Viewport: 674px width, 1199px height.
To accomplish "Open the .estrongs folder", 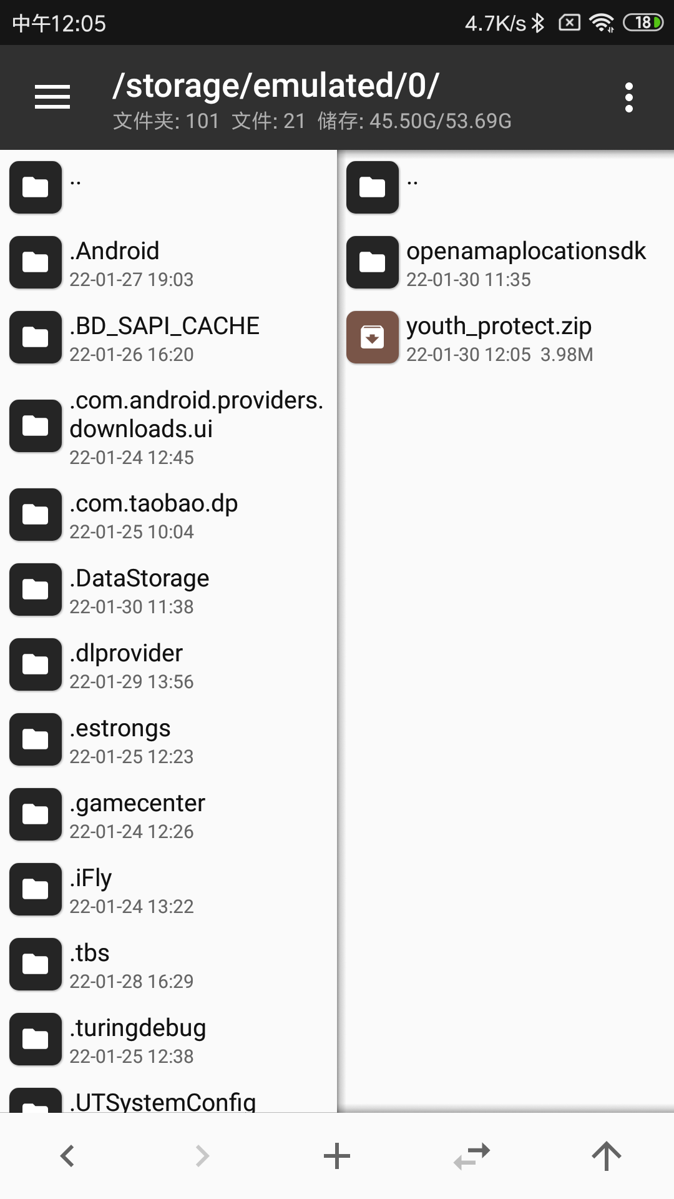I will [168, 739].
